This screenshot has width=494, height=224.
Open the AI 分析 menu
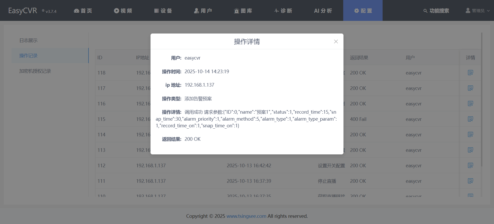click(323, 11)
